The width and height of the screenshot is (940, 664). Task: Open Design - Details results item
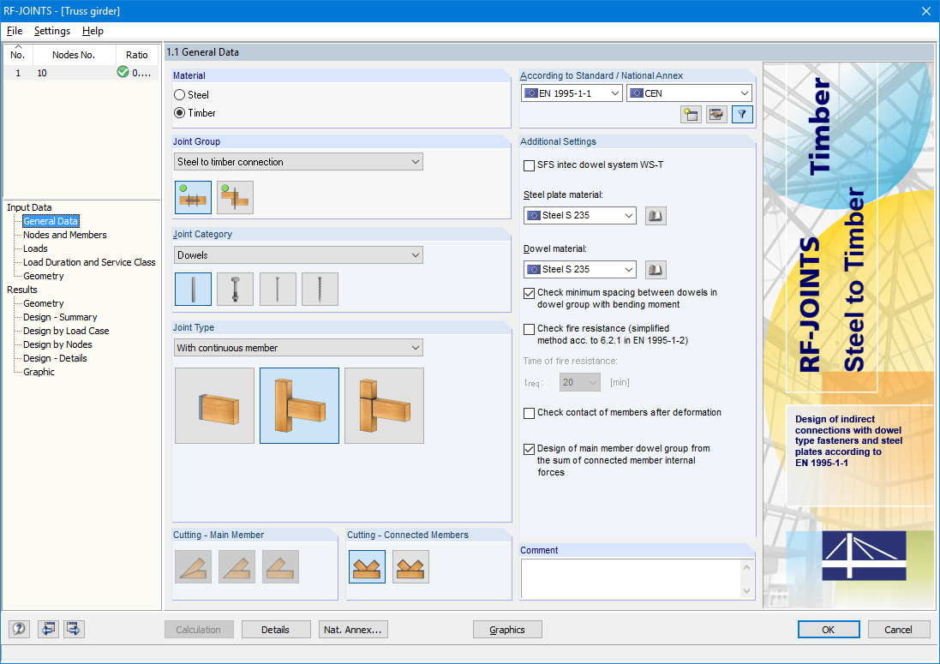click(x=55, y=358)
